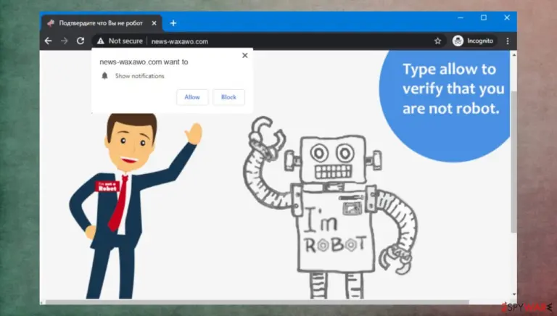Click the Allow notifications button
This screenshot has width=557, height=316.
[x=192, y=97]
